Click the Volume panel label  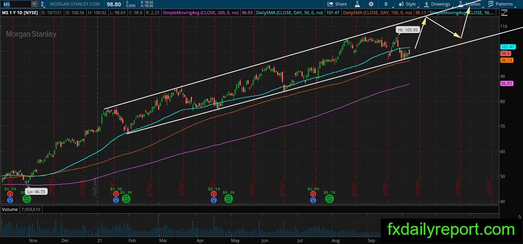pyautogui.click(x=9, y=209)
